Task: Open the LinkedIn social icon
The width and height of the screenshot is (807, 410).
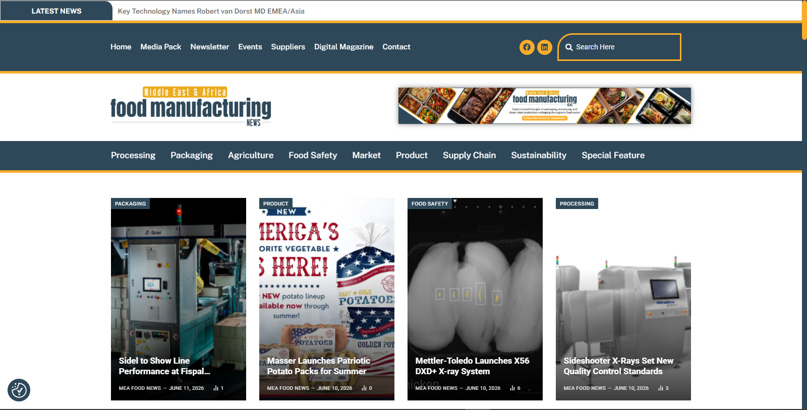Action: pos(545,47)
